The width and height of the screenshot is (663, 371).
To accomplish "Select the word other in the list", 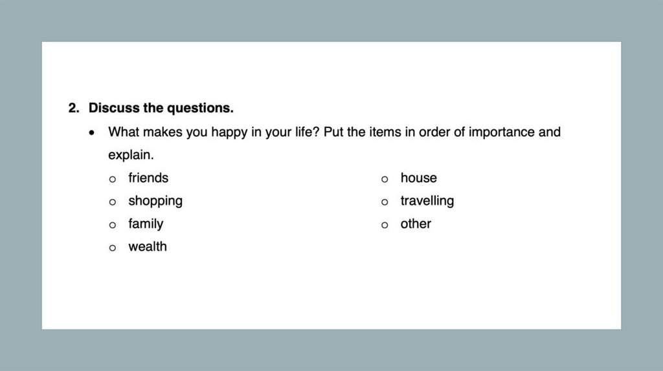I will pyautogui.click(x=416, y=224).
